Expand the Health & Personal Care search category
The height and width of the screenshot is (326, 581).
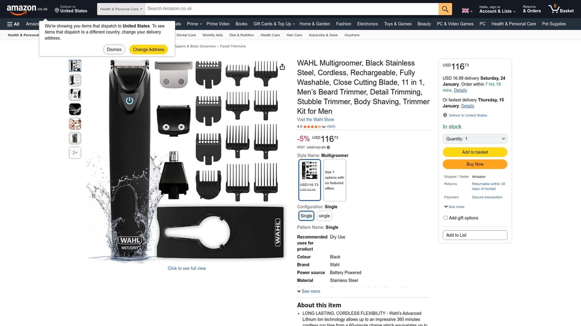click(x=121, y=9)
